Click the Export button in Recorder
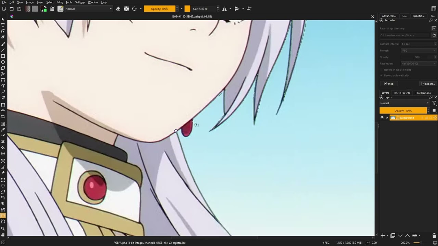 tap(428, 84)
